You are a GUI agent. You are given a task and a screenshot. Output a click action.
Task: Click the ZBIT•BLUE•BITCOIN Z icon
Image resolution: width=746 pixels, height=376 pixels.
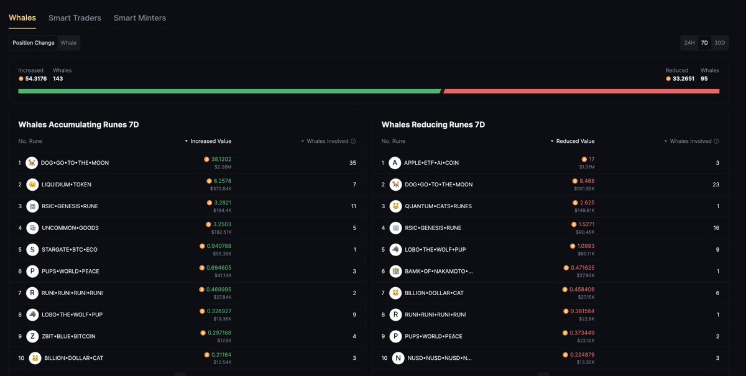32,336
